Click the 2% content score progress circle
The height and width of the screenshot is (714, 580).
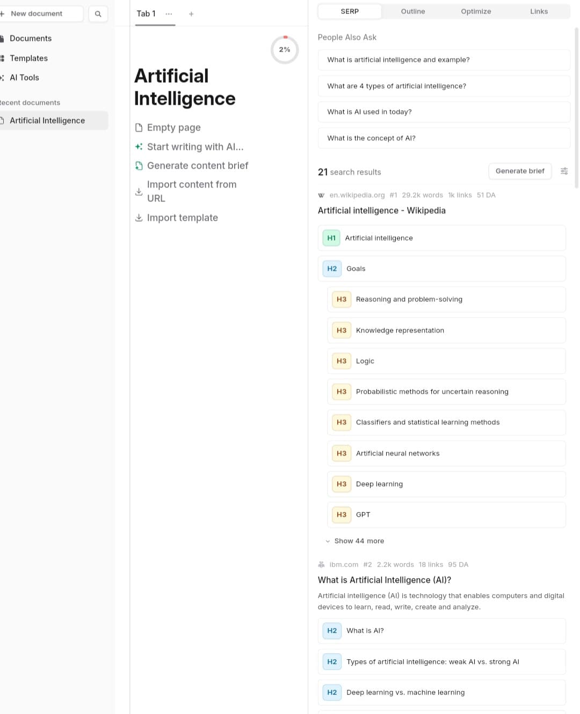coord(285,50)
